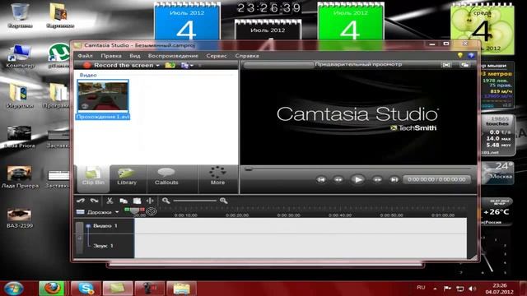Click the timeline zoom slider

[x=194, y=201]
